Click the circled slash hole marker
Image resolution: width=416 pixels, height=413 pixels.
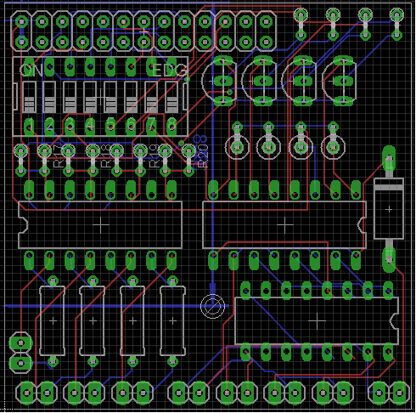click(212, 306)
